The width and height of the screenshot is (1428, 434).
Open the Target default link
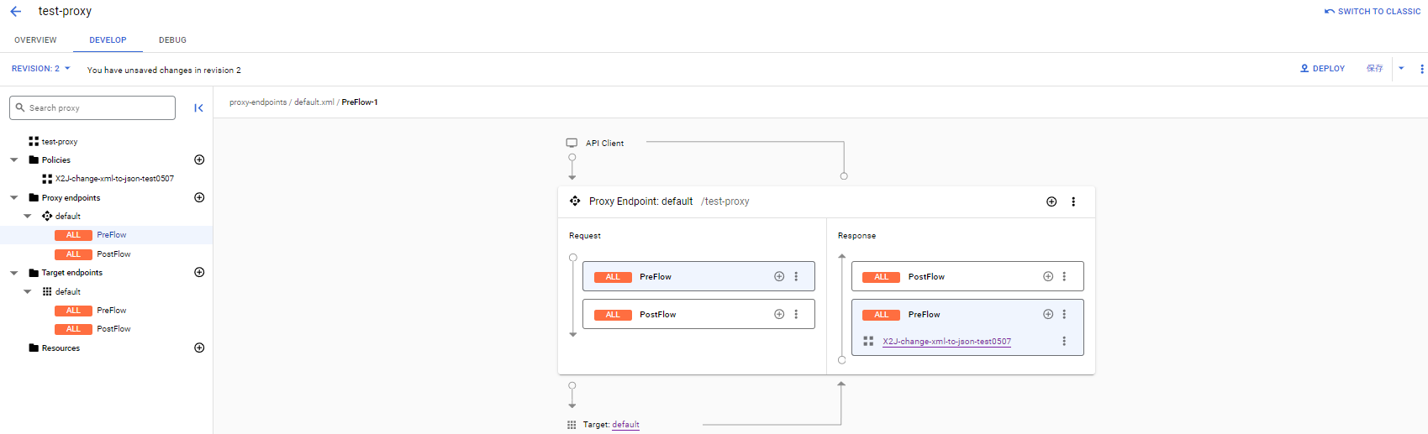(625, 425)
